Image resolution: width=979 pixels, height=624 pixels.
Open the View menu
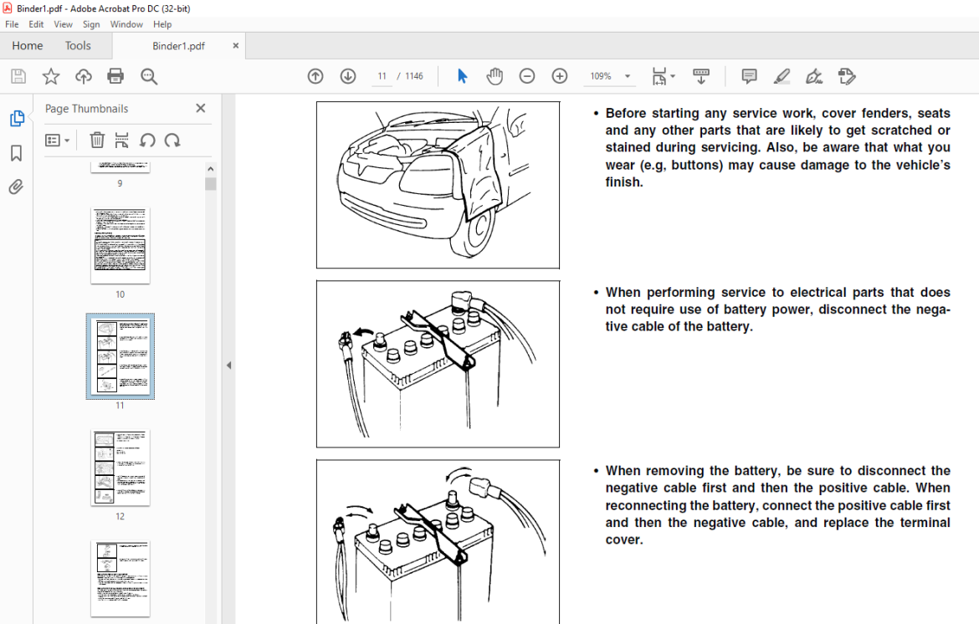(x=63, y=24)
